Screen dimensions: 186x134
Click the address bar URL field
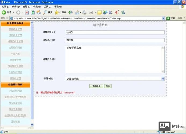(x=88, y=18)
